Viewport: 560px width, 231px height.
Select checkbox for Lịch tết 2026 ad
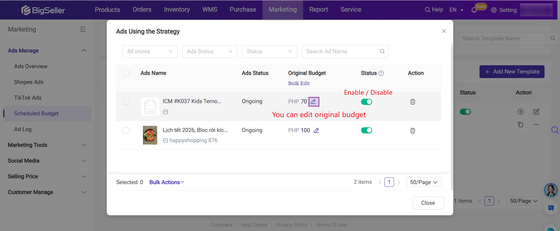pos(126,131)
